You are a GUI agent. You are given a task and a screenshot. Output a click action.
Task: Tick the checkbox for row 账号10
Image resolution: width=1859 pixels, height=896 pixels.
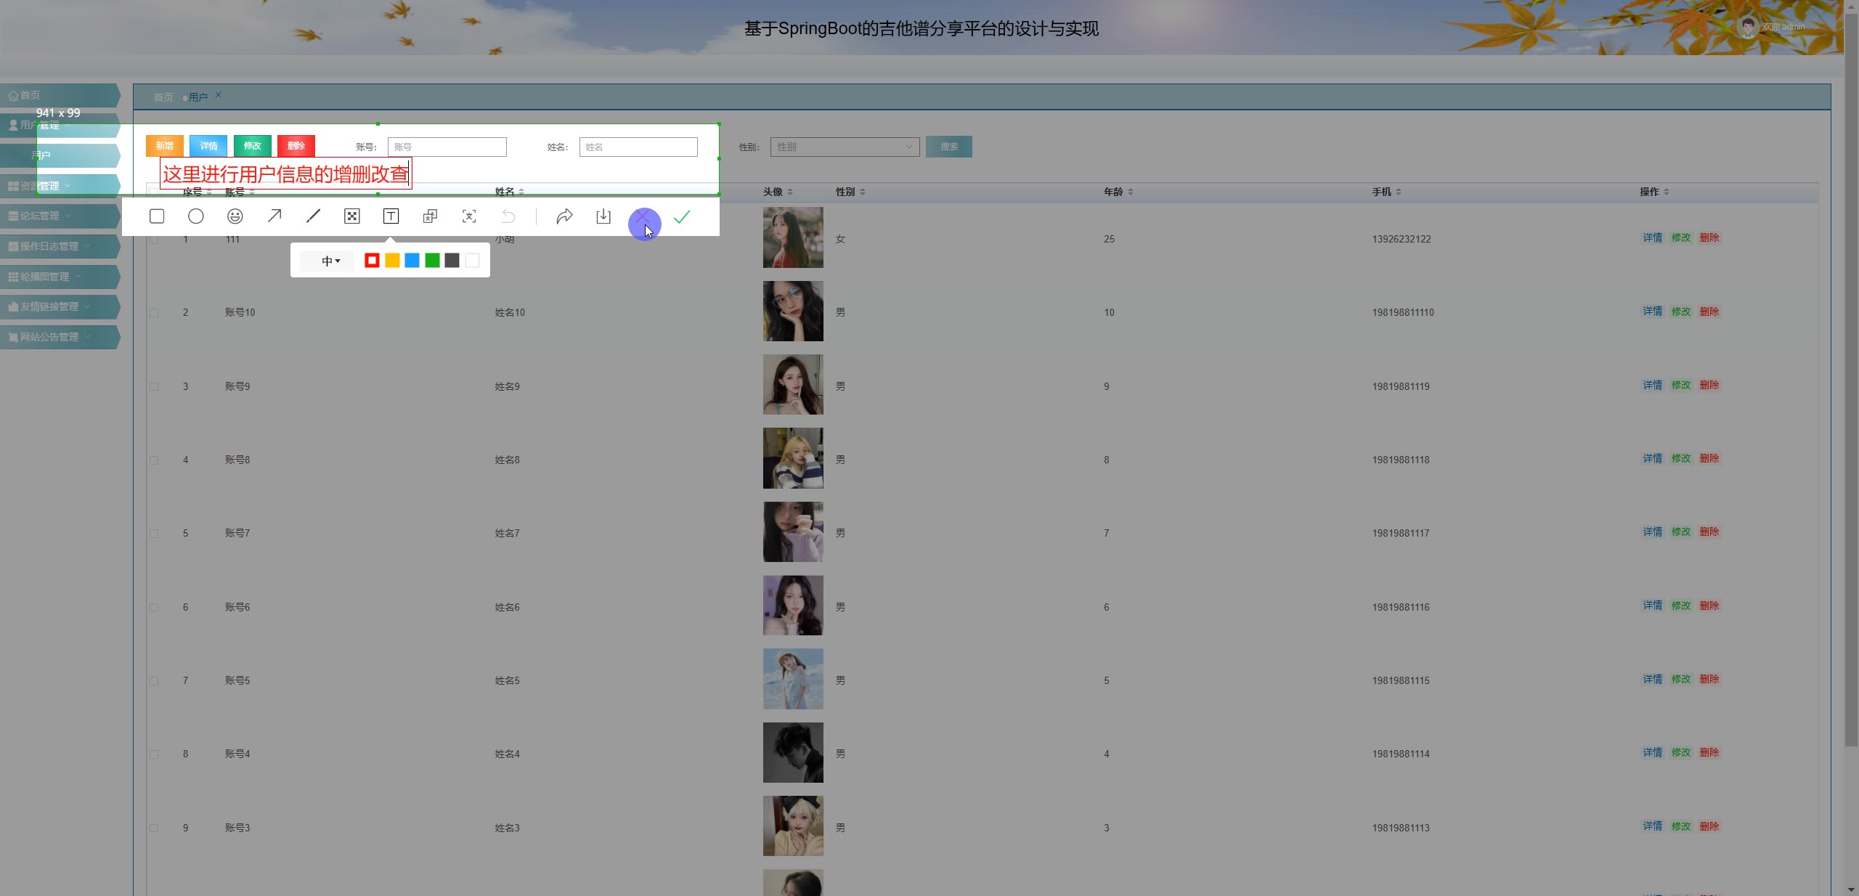(154, 313)
